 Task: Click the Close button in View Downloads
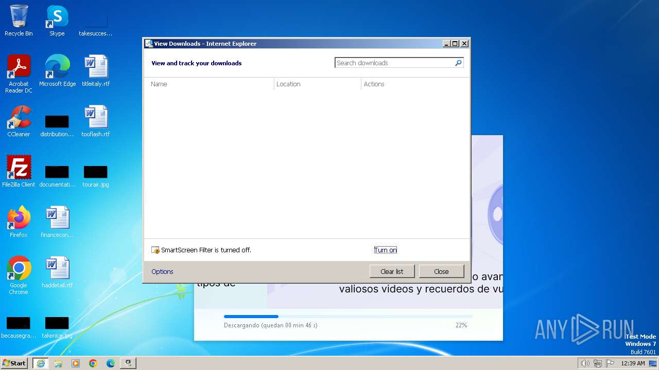tap(441, 271)
